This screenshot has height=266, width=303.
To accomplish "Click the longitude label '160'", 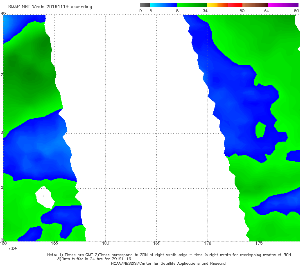I will (x=106, y=243).
